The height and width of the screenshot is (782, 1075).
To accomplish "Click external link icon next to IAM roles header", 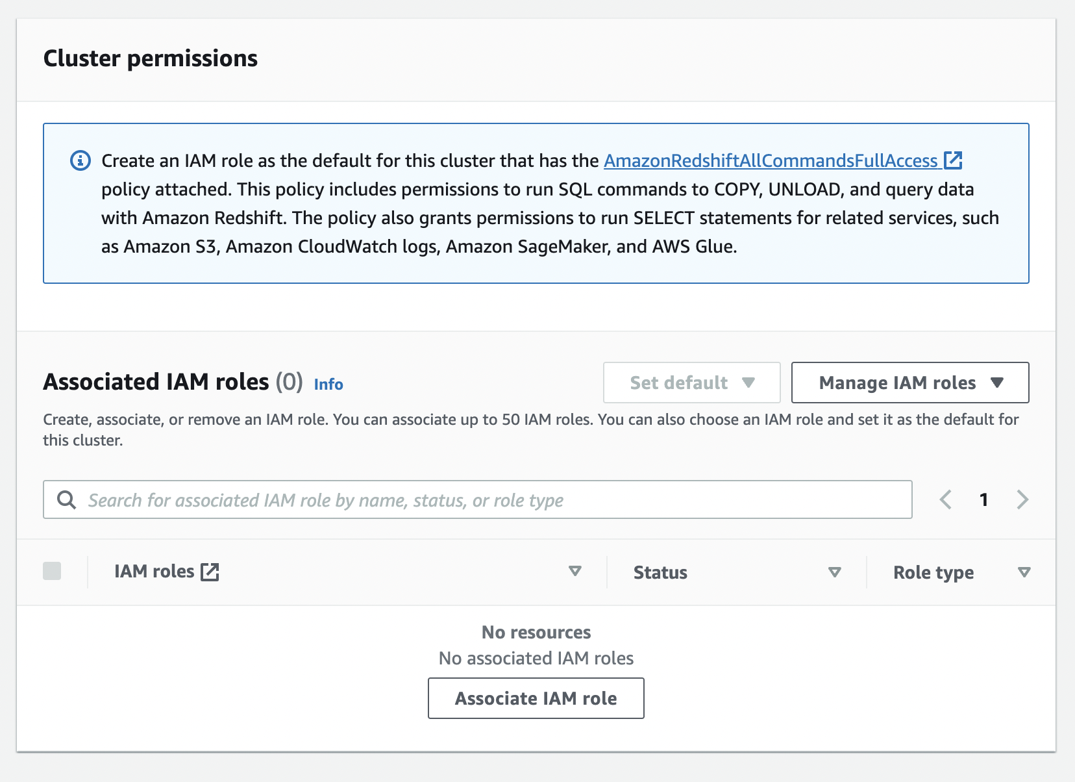I will coord(210,572).
